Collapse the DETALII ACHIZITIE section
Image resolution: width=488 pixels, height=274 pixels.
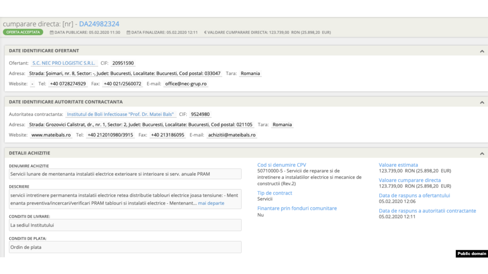482,154
